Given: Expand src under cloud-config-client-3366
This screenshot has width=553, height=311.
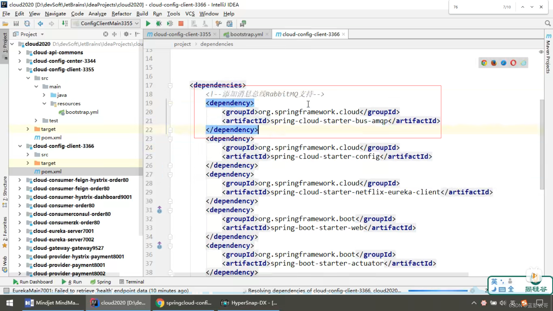Looking at the screenshot, I should click(28, 155).
